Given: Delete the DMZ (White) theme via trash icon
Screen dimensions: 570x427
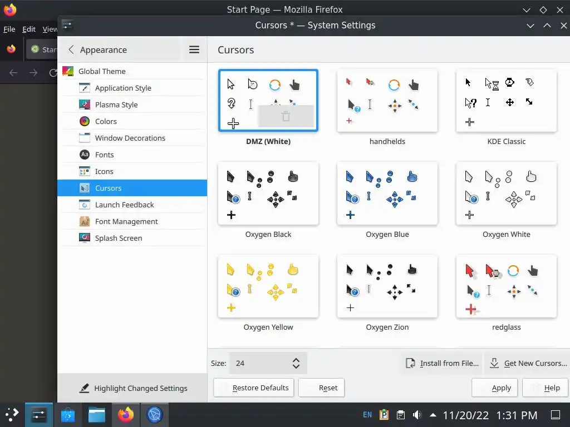Looking at the screenshot, I should click(286, 116).
